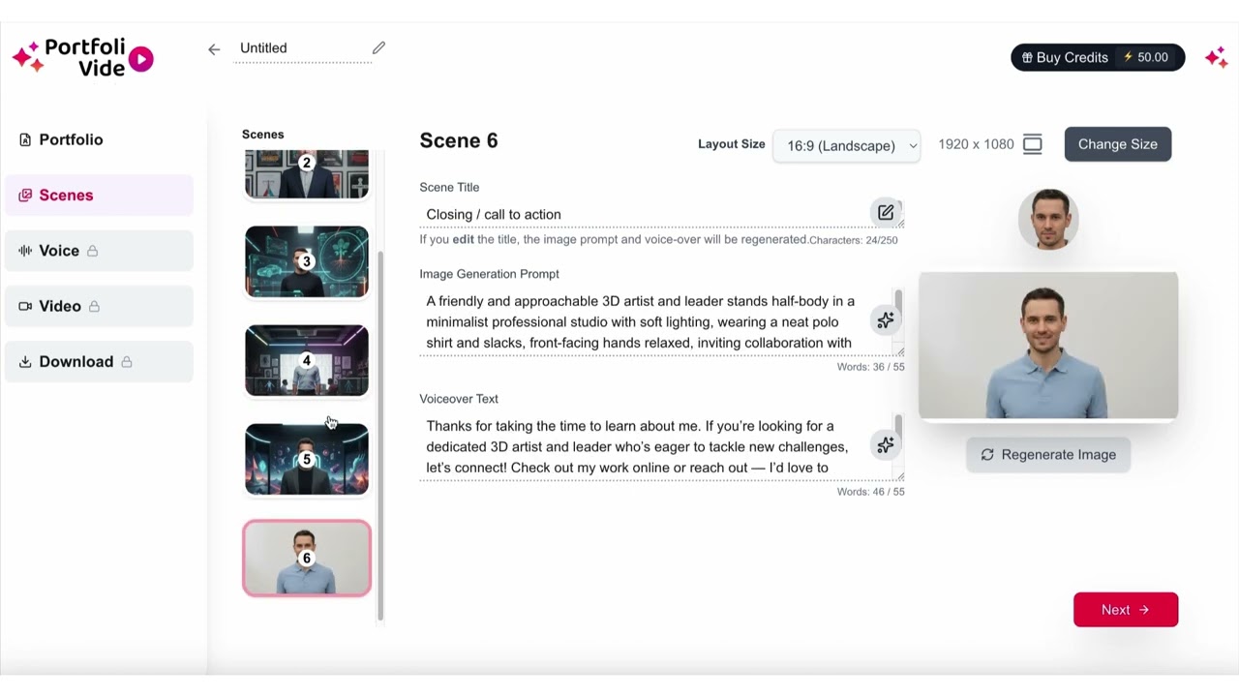
Task: Click the layout aspect icon beside 1920 x 1080
Action: pos(1033,144)
